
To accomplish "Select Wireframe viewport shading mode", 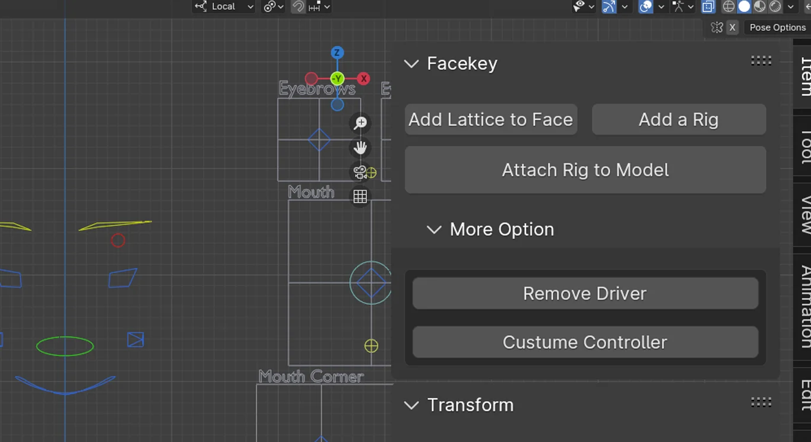I will [728, 7].
